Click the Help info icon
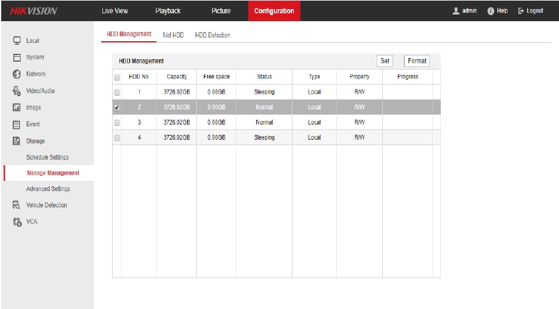The height and width of the screenshot is (309, 559). [x=491, y=11]
